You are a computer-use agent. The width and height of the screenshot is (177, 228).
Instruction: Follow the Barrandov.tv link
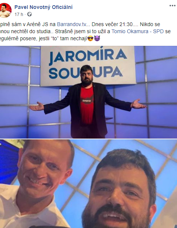pos(72,24)
